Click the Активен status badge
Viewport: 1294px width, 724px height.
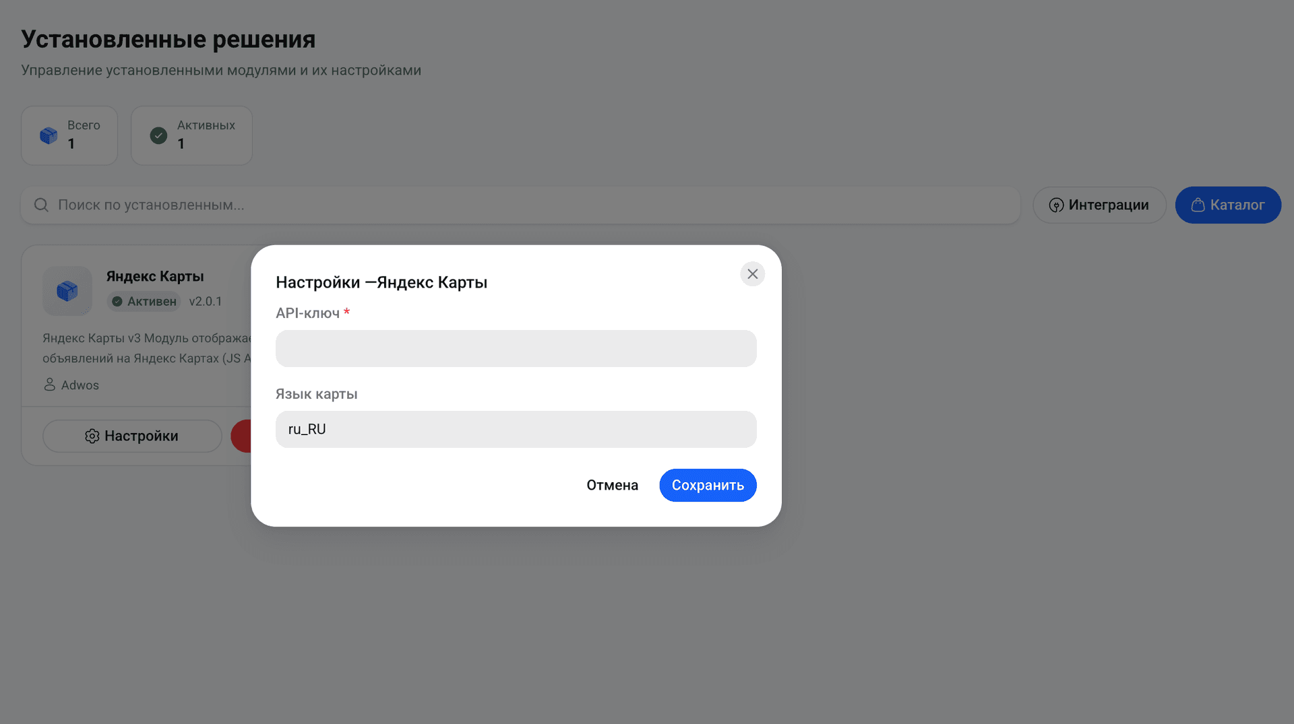pos(144,301)
